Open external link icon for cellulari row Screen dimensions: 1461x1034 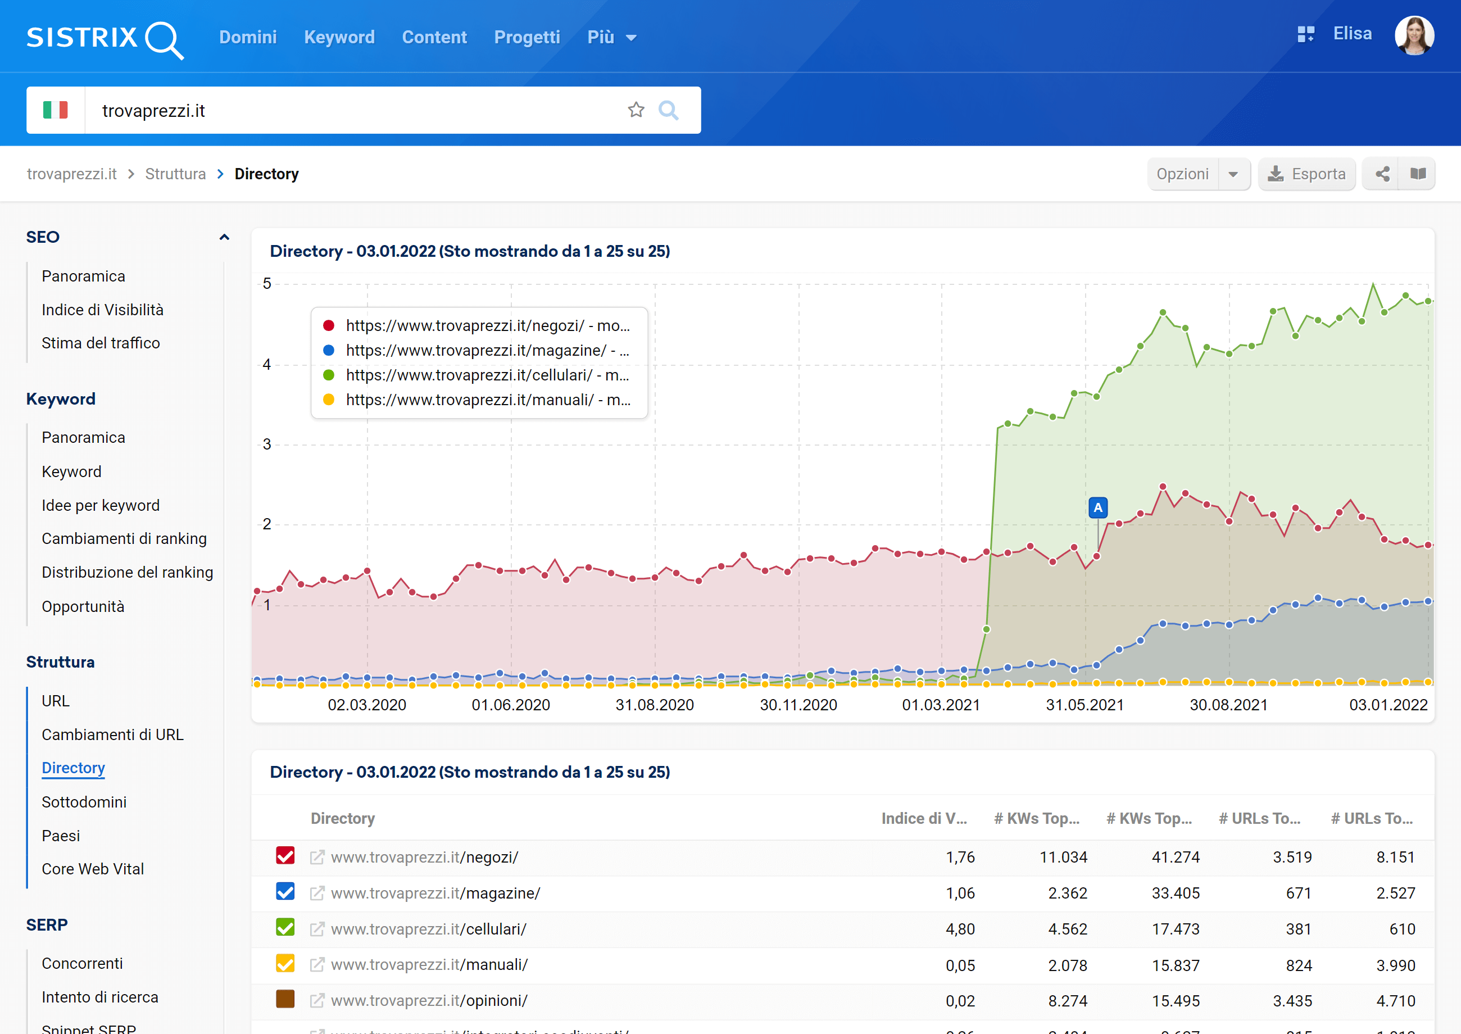point(316,929)
